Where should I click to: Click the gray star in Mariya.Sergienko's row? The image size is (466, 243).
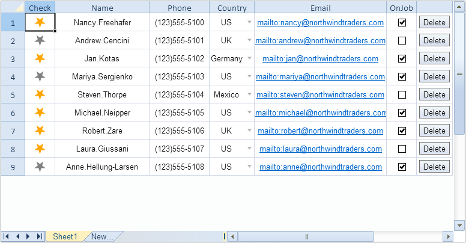point(40,76)
